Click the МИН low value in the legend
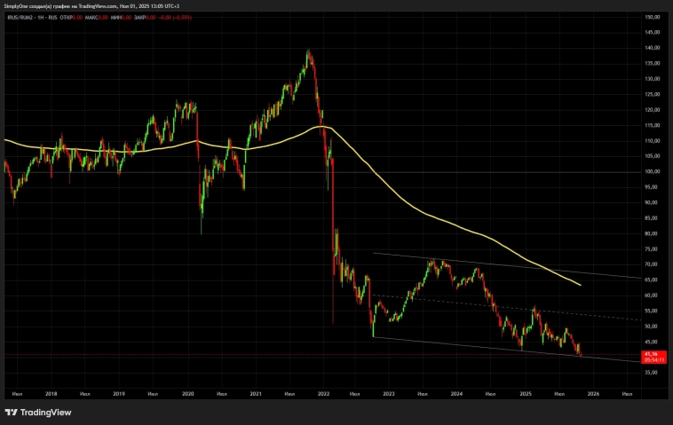This screenshot has width=673, height=425. [x=126, y=18]
